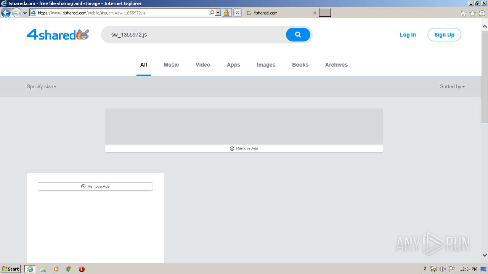Open the Sorted by dropdown
Viewport: 488px width, 274px height.
click(453, 86)
